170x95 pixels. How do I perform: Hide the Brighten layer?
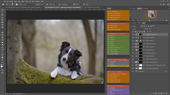[133, 56]
